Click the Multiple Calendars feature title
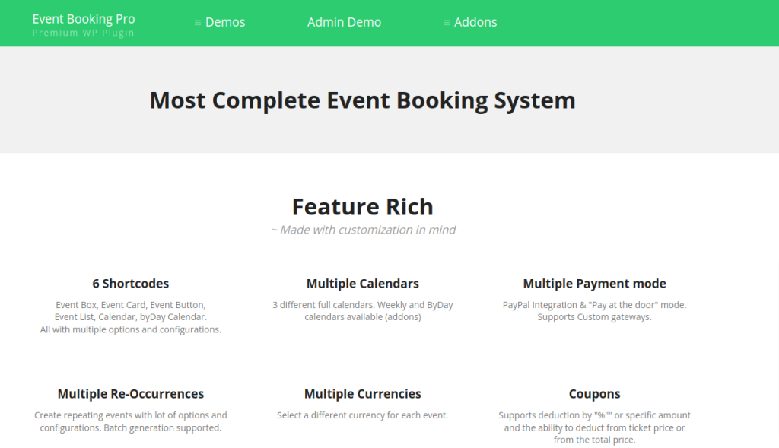Screen dimensions: 779x448 coord(362,284)
